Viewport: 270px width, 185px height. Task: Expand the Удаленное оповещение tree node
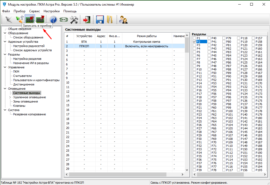tap(10, 97)
